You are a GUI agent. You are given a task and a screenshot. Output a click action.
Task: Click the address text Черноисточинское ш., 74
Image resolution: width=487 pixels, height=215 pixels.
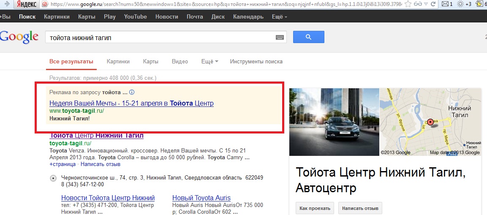163,178
